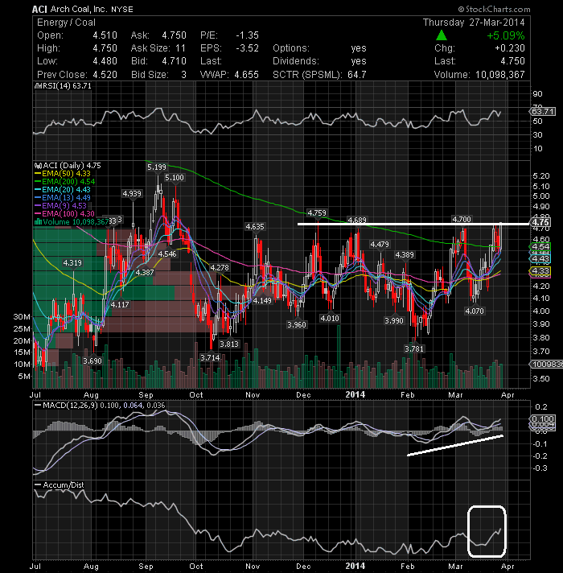The image size is (563, 573).
Task: Click the 0.100 tag on MACD axis
Action: point(543,418)
